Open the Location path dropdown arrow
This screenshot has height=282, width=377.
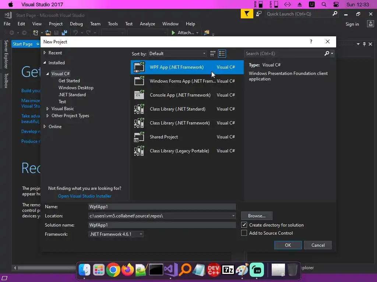pyautogui.click(x=233, y=216)
